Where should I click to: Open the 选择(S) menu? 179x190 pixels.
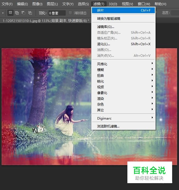83,4
